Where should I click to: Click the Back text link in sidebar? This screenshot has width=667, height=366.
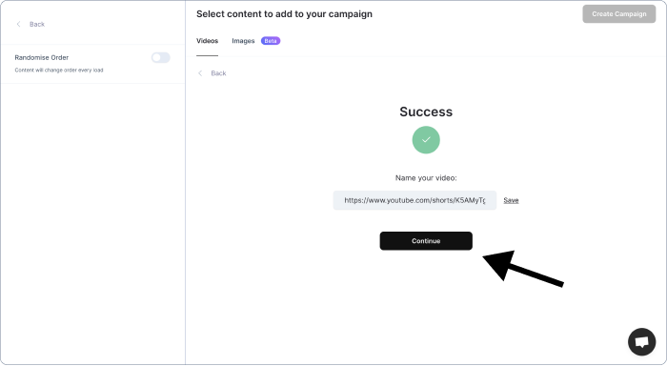[x=37, y=24]
